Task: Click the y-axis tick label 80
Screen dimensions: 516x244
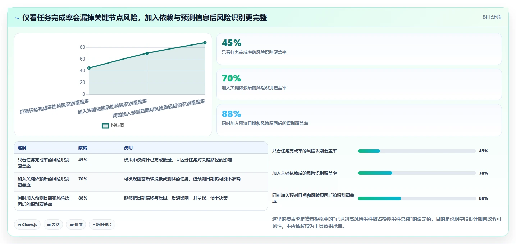Action: pos(82,47)
